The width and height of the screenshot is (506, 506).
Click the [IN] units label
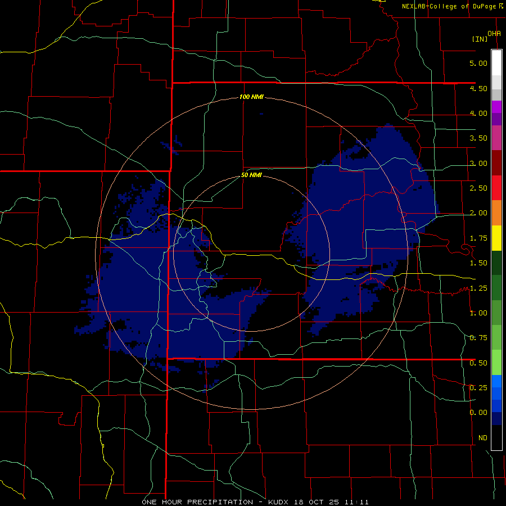click(480, 39)
